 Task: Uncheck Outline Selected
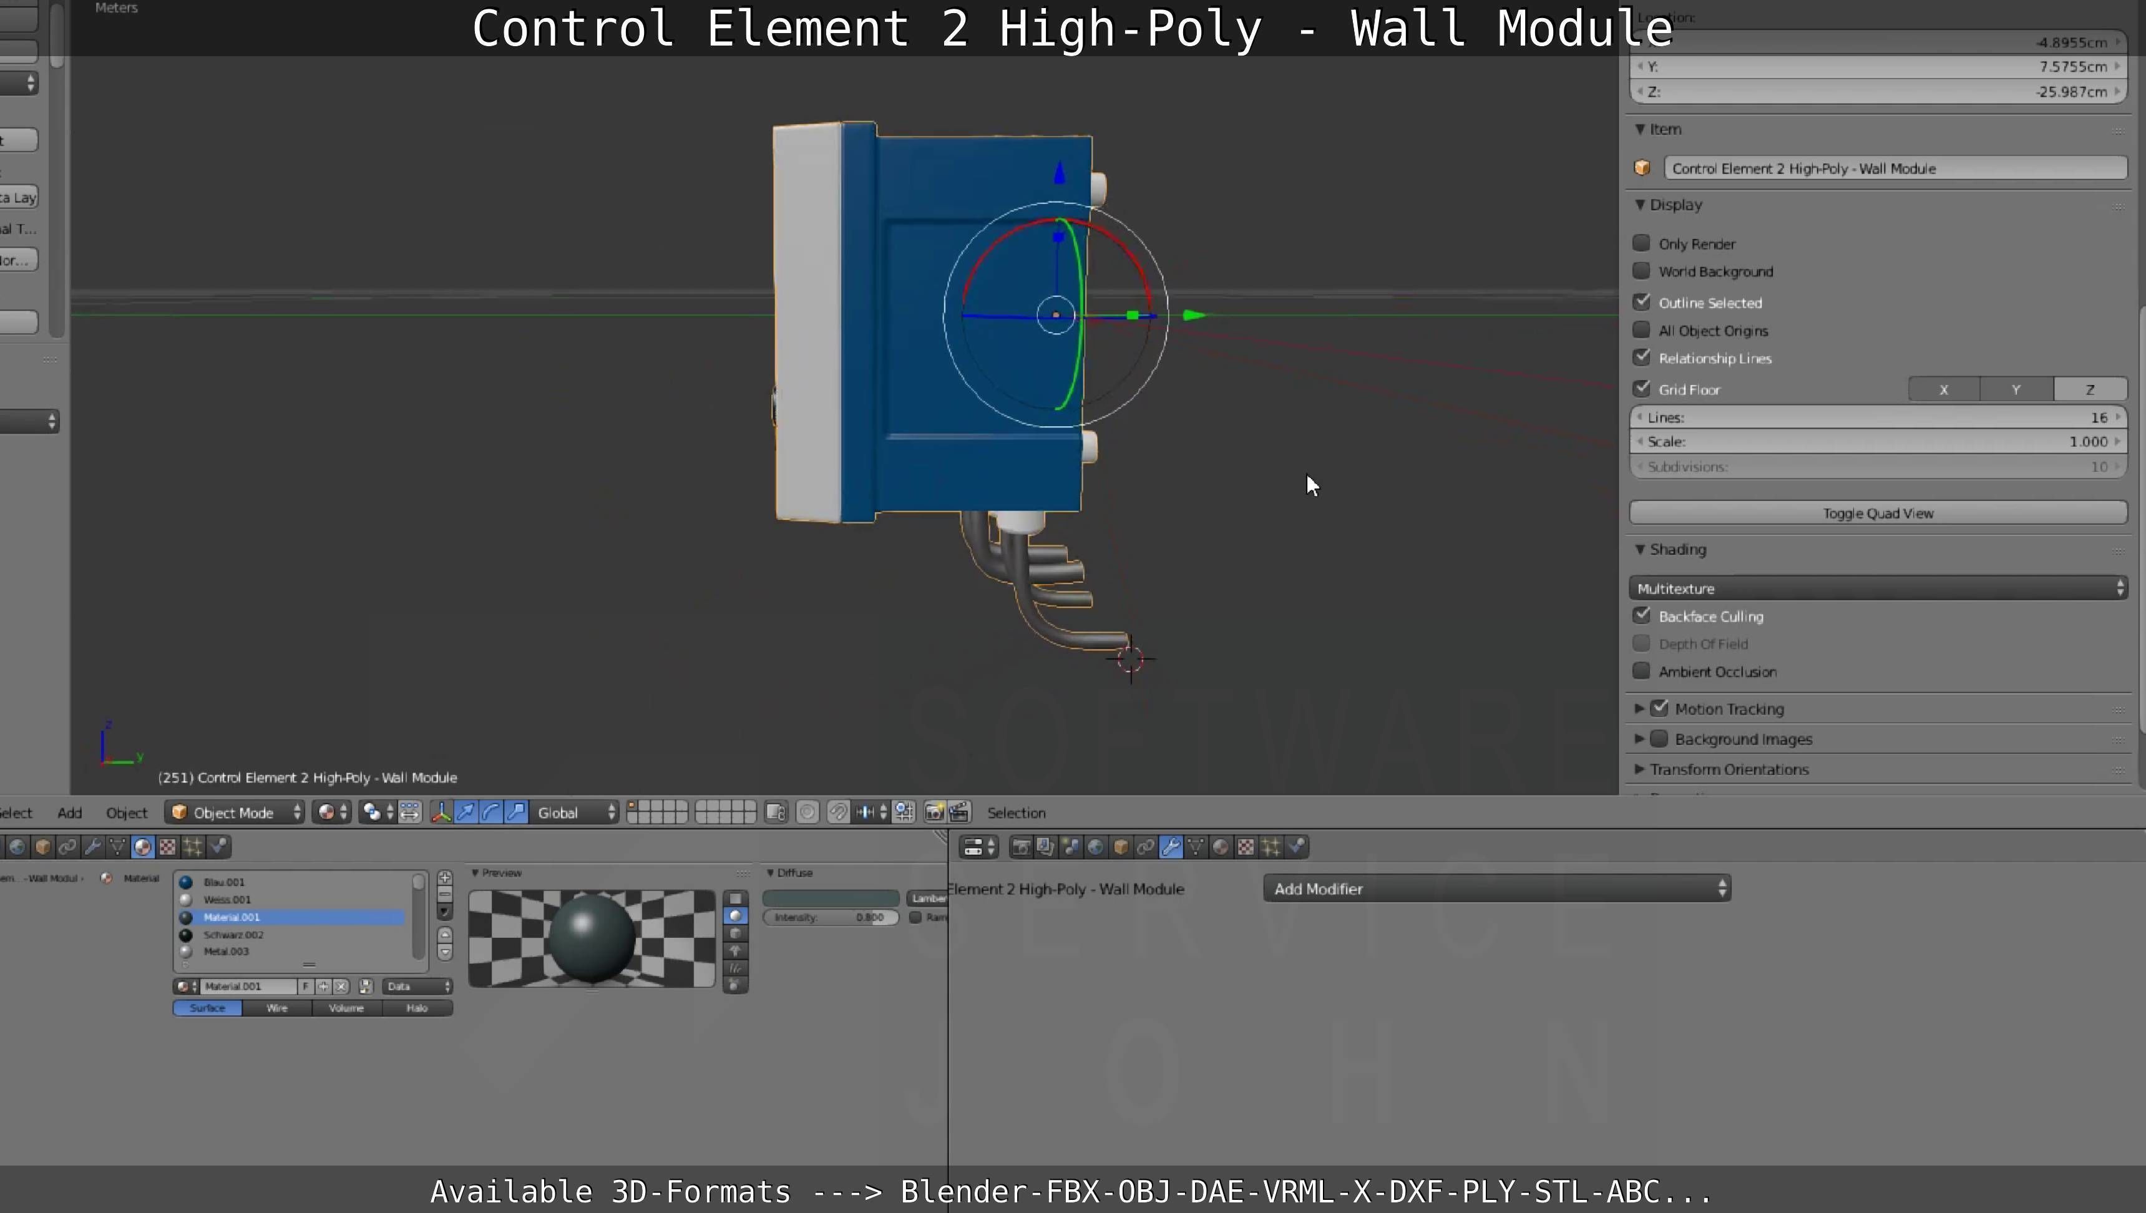tap(1641, 301)
